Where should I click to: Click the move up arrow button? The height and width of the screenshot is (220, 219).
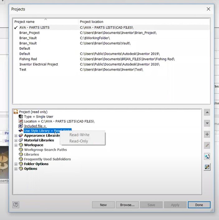pyautogui.click(x=207, y=112)
